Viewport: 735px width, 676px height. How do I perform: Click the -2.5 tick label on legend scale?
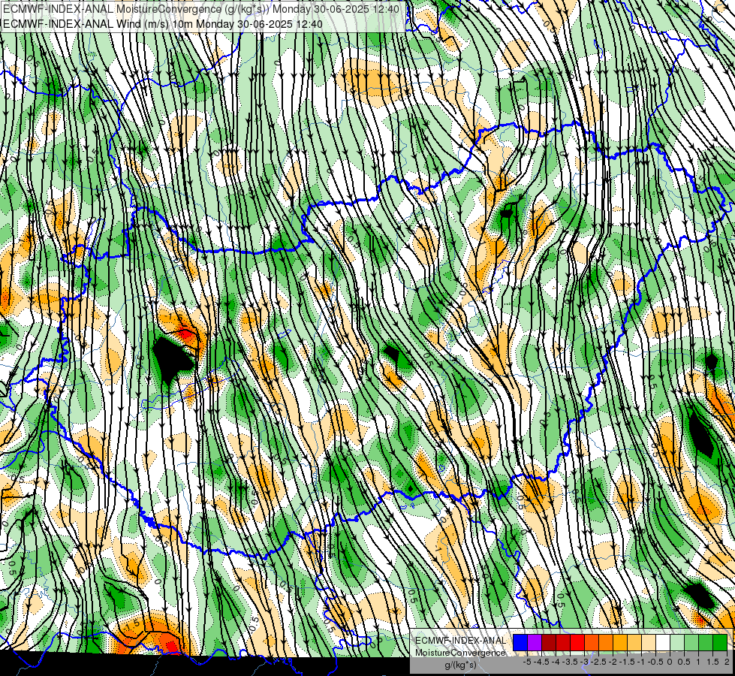click(598, 662)
